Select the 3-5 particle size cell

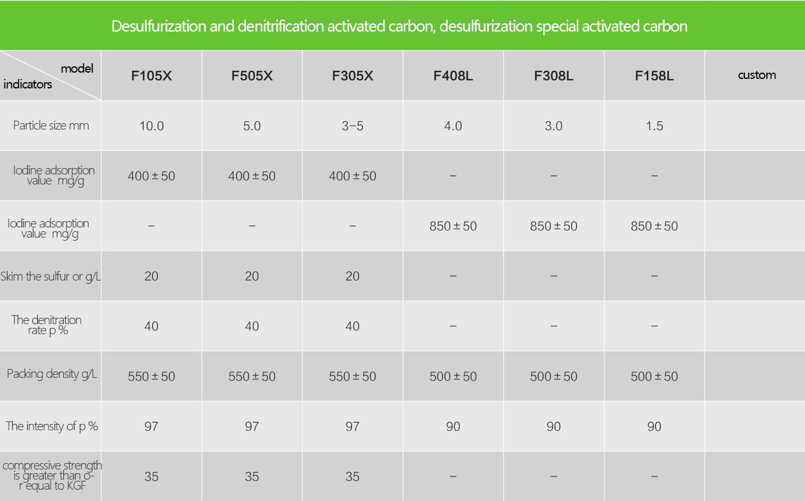pyautogui.click(x=352, y=126)
